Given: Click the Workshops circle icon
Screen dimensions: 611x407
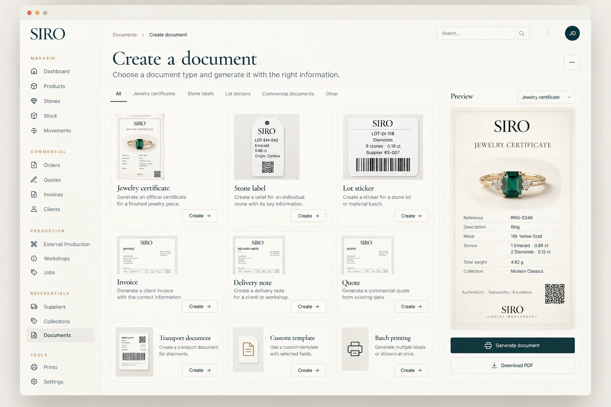Looking at the screenshot, I should pyautogui.click(x=34, y=258).
